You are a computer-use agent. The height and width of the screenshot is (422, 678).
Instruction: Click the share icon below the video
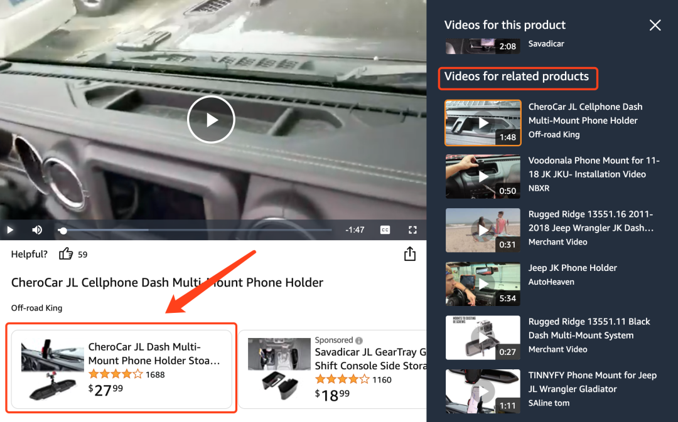pos(410,254)
